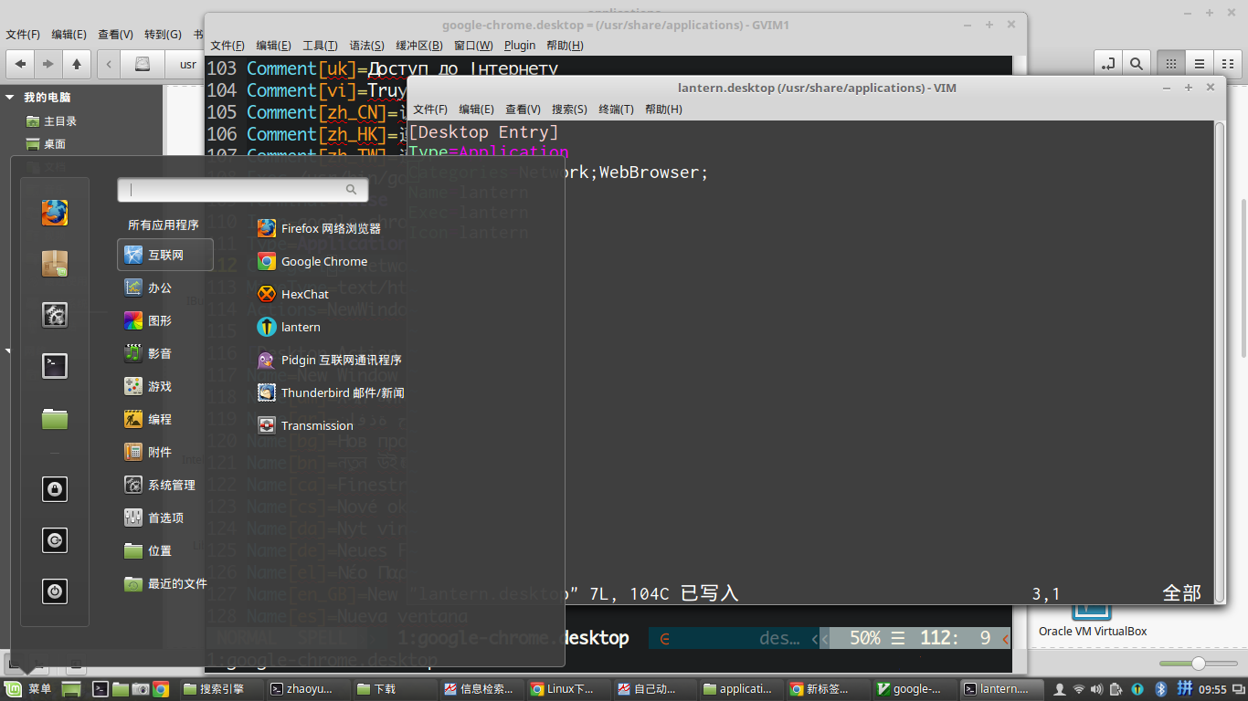The height and width of the screenshot is (701, 1248).
Task: Click the file manager search magnifier icon
Action: coord(1136,64)
